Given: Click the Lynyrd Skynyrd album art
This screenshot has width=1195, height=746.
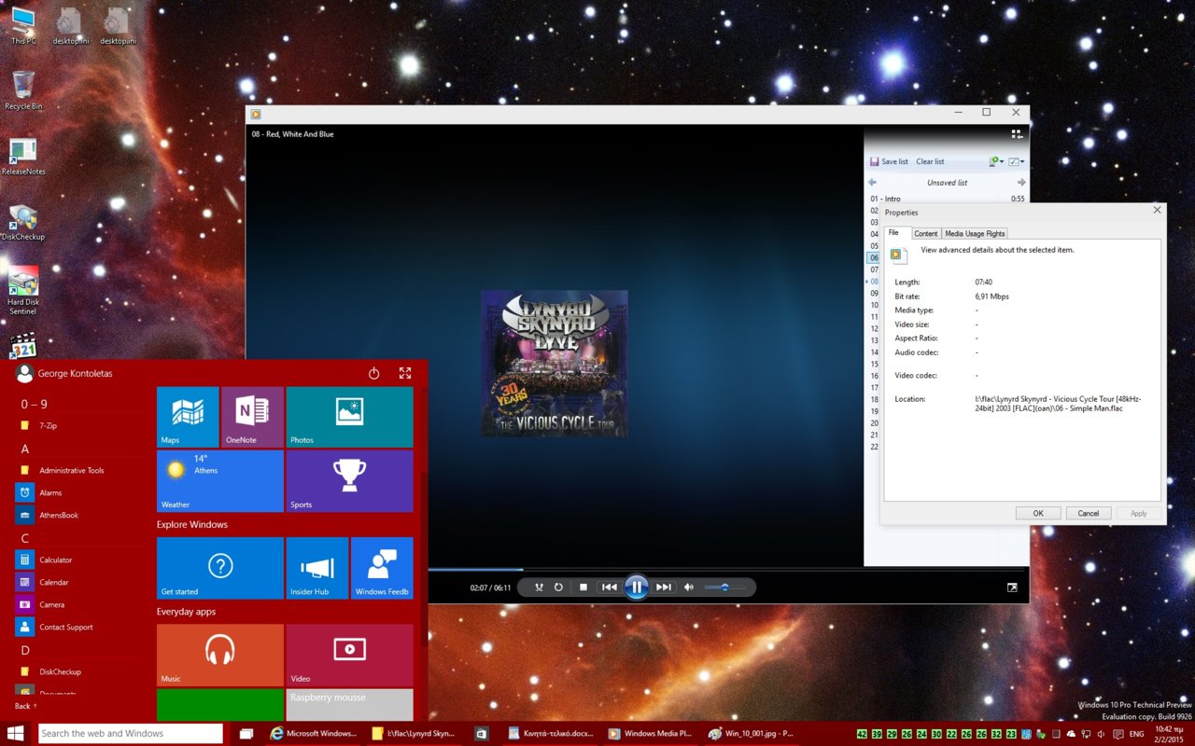Looking at the screenshot, I should [x=555, y=364].
